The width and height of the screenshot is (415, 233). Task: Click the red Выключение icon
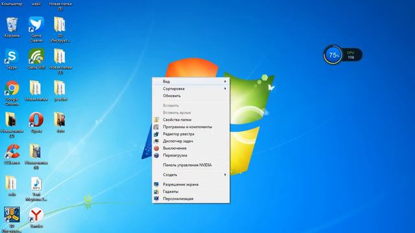point(156,148)
